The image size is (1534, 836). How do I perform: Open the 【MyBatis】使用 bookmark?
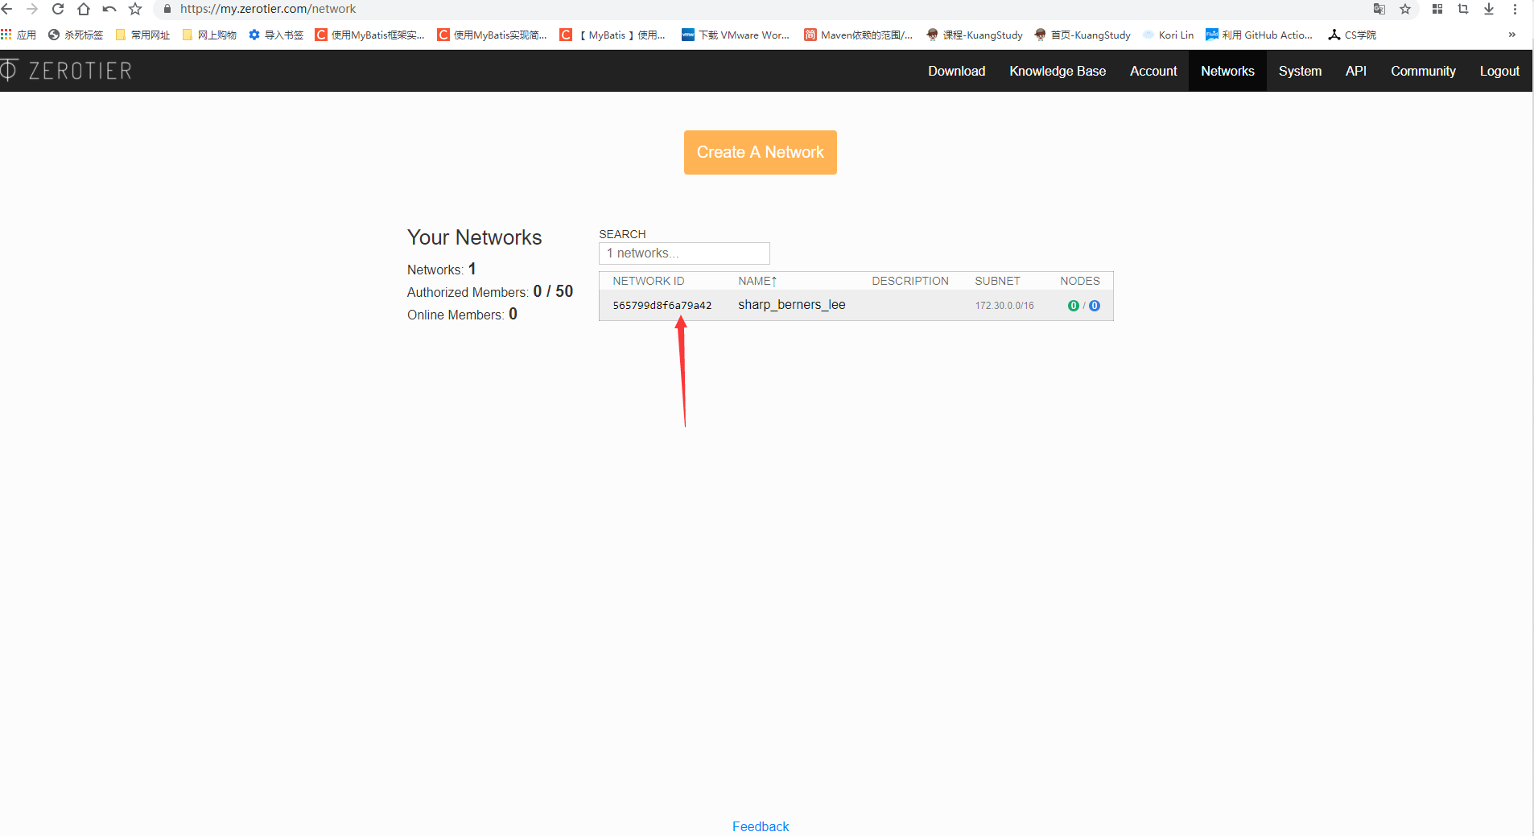[x=613, y=35]
